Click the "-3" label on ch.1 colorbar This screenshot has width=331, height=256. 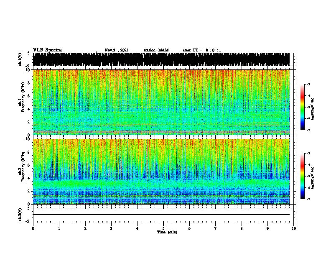pyautogui.click(x=308, y=84)
